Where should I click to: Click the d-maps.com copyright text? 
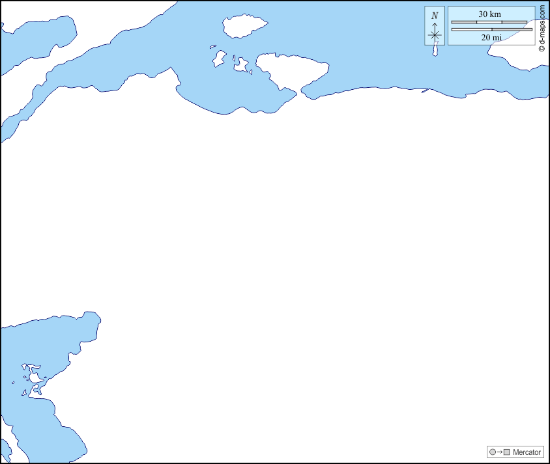pos(542,29)
